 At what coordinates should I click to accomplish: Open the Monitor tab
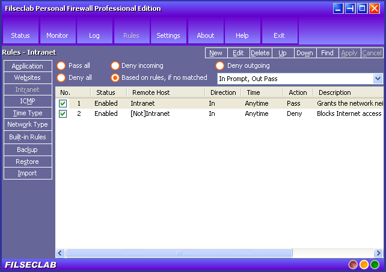pos(58,35)
